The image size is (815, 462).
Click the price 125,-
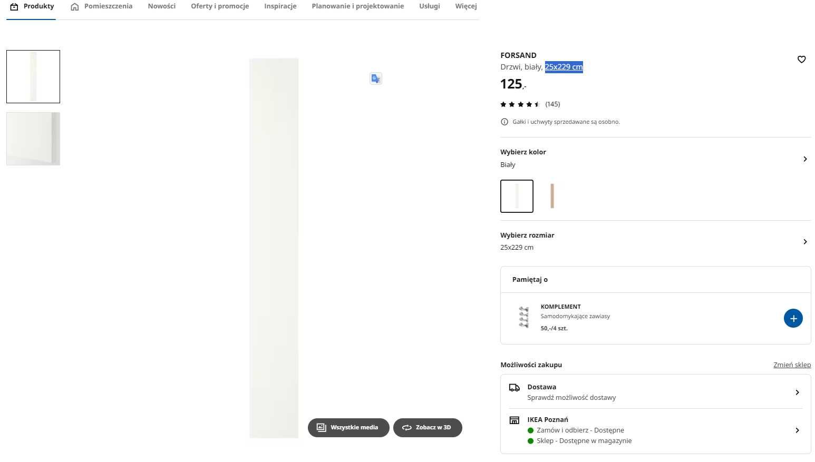(x=513, y=84)
